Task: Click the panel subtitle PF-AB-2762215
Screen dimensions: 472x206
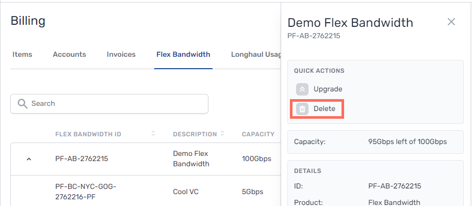Action: (x=314, y=36)
